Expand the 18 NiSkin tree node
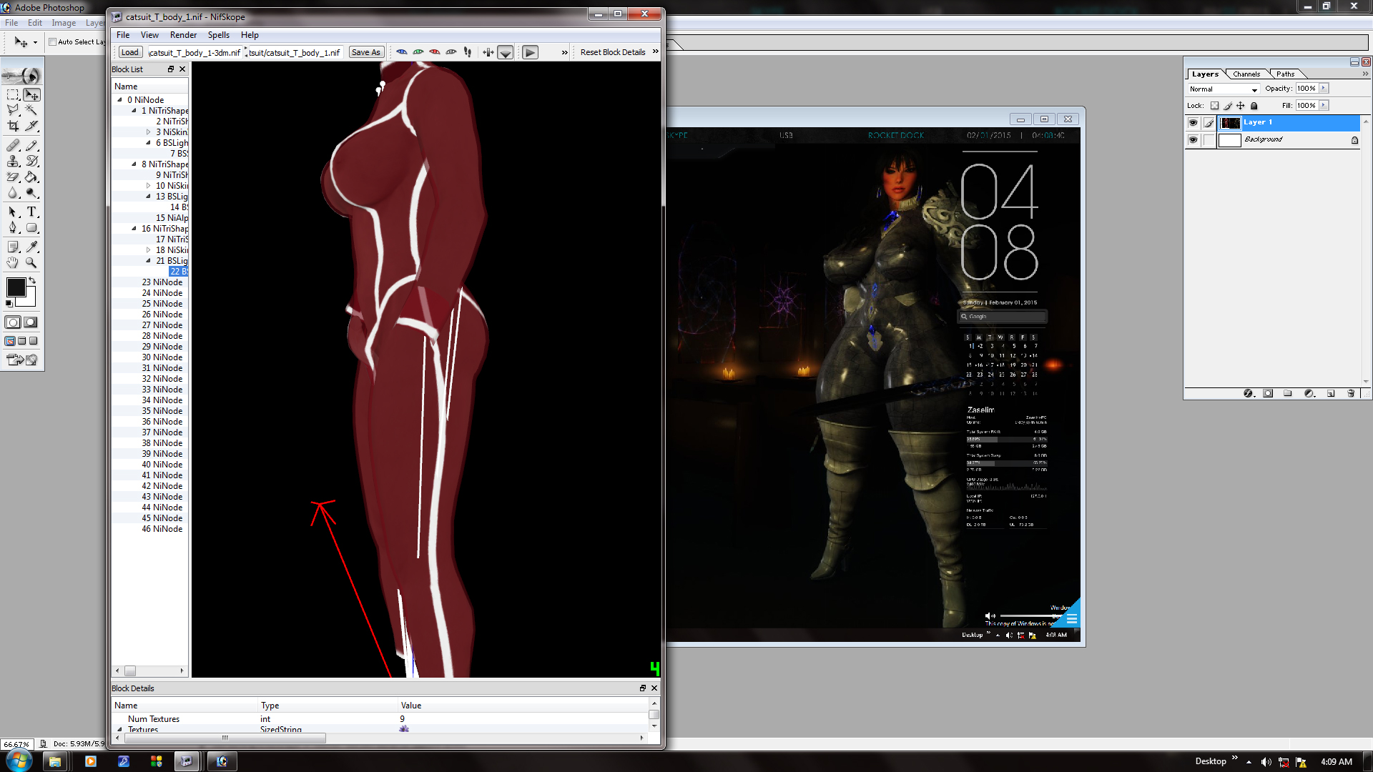Image resolution: width=1373 pixels, height=772 pixels. click(x=148, y=250)
